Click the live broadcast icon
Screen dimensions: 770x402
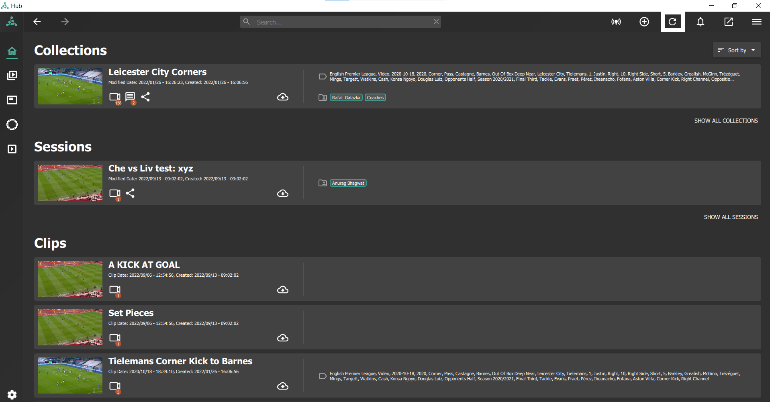coord(616,22)
